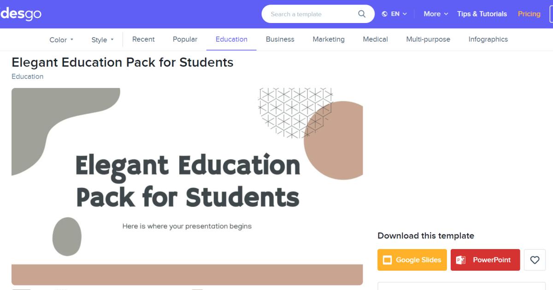553x290 pixels.
Task: Go to the Business category
Action: point(280,39)
